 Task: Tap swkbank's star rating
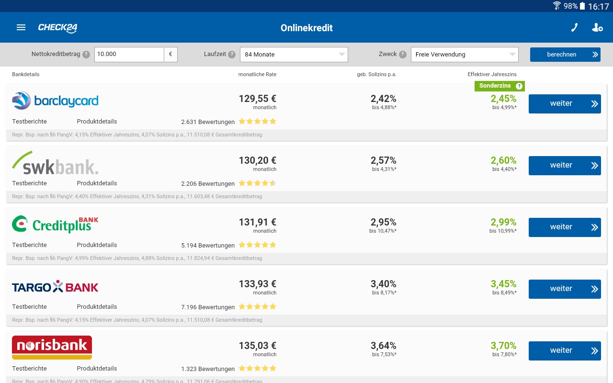(x=258, y=183)
